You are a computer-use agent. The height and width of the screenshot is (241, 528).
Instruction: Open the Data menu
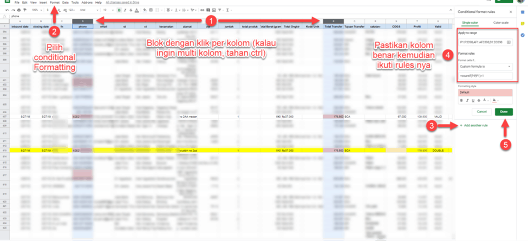pos(66,3)
